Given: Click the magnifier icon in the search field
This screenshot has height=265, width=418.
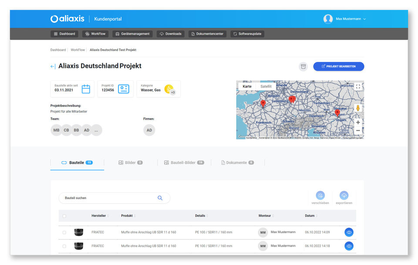Looking at the screenshot, I should pos(160,198).
